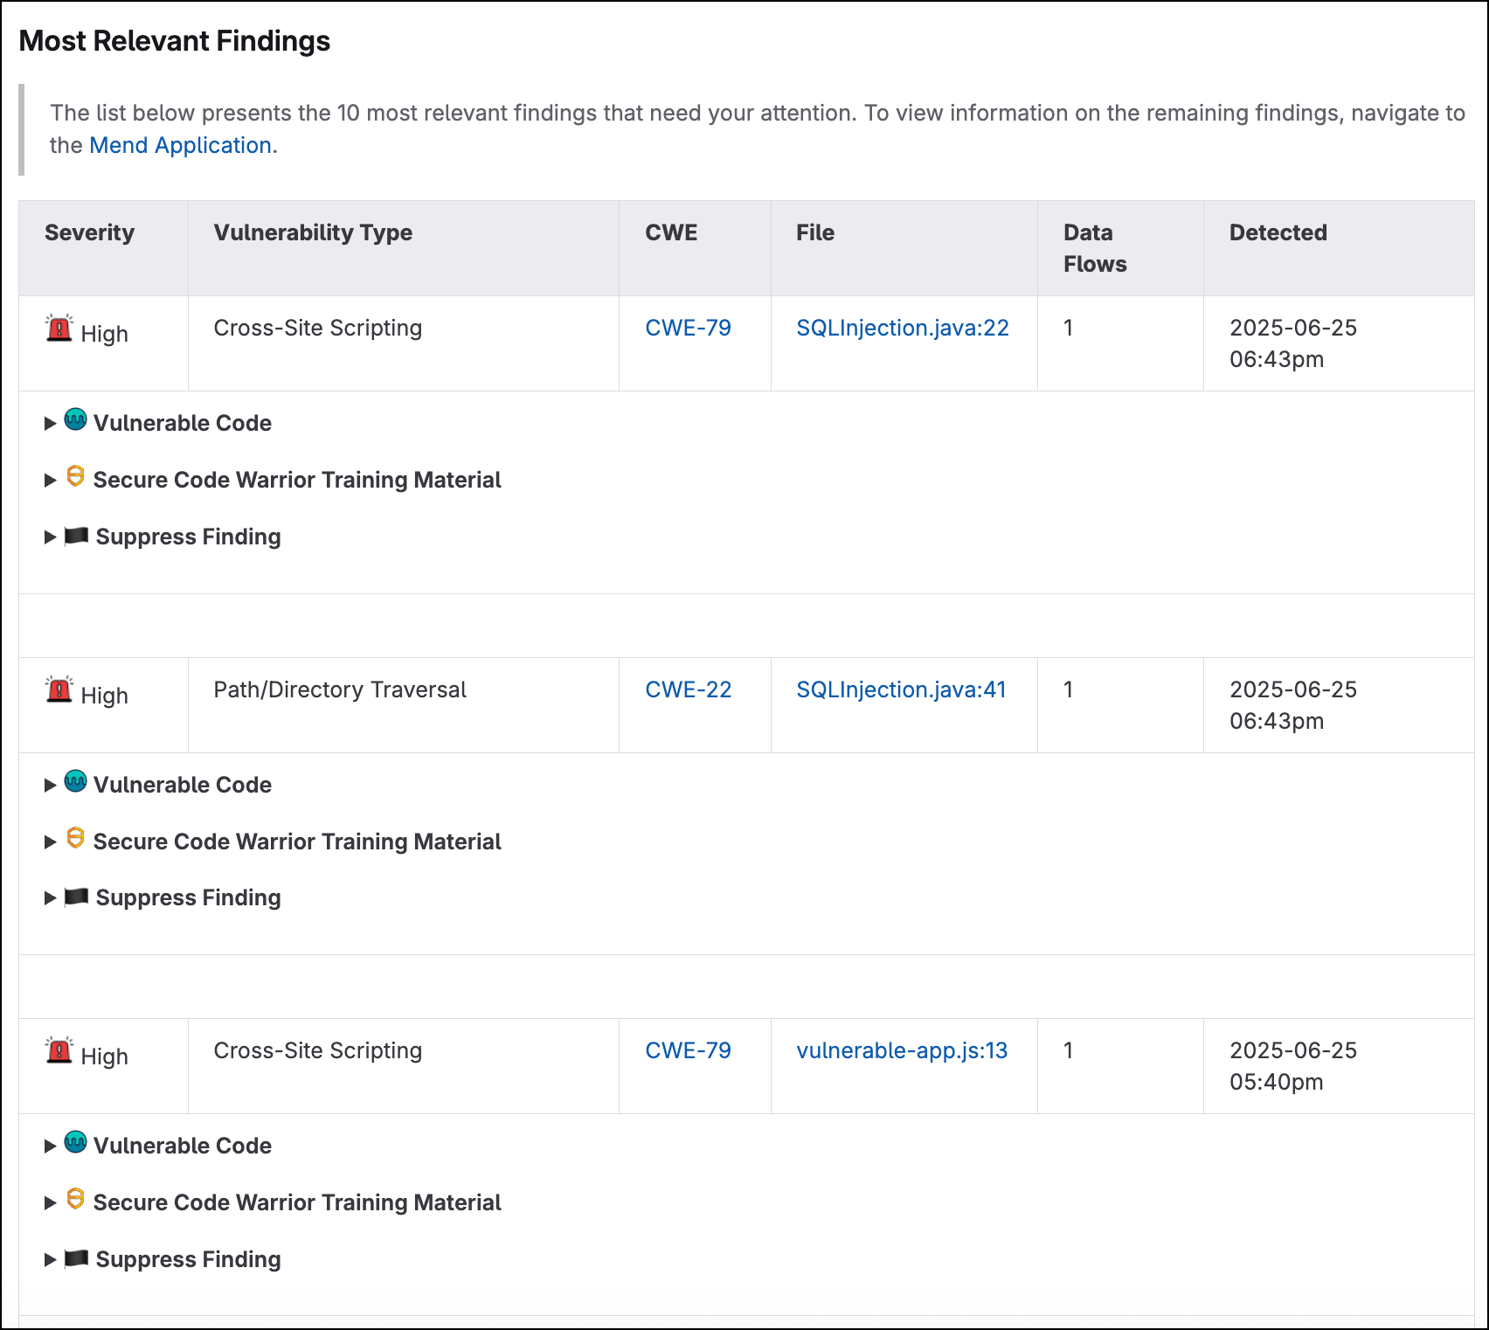The height and width of the screenshot is (1330, 1489).
Task: Open the SQLInjection.java:41 file link
Action: coord(901,689)
